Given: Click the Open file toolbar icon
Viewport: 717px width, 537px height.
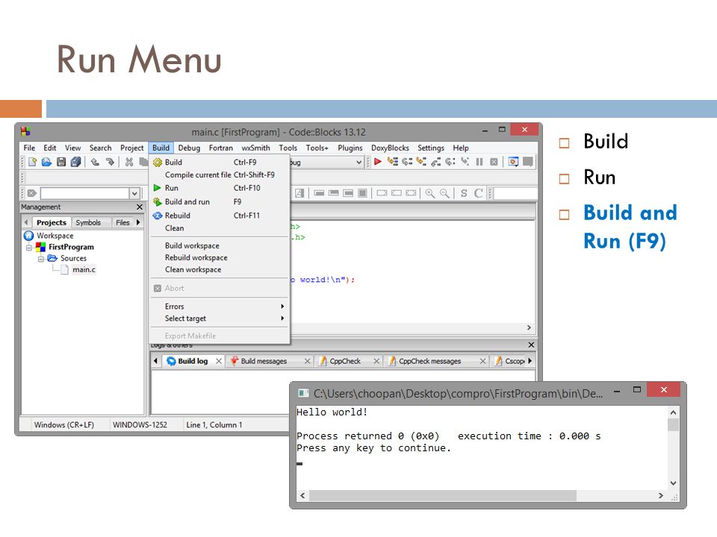Looking at the screenshot, I should [46, 162].
